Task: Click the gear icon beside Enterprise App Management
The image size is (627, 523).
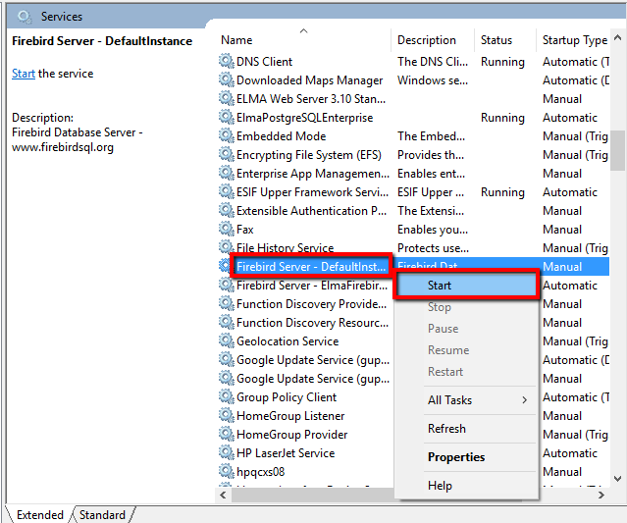Action: (x=227, y=173)
